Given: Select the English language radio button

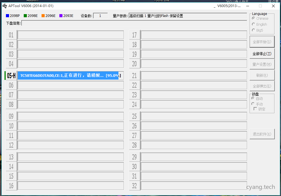Looking at the screenshot, I should click(253, 24).
